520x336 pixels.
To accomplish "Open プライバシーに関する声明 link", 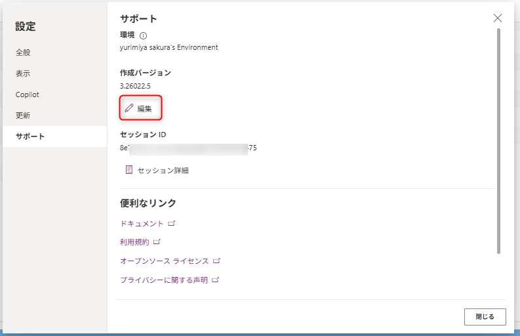I will click(x=164, y=280).
